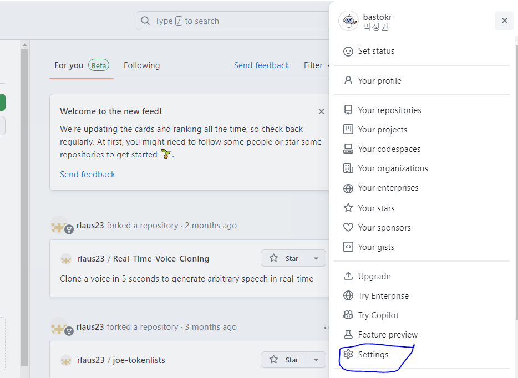Screen dimensions: 518x378
Task: Open rlaus23 / Real-Time-Voice-Cloning repository link
Action: click(143, 258)
